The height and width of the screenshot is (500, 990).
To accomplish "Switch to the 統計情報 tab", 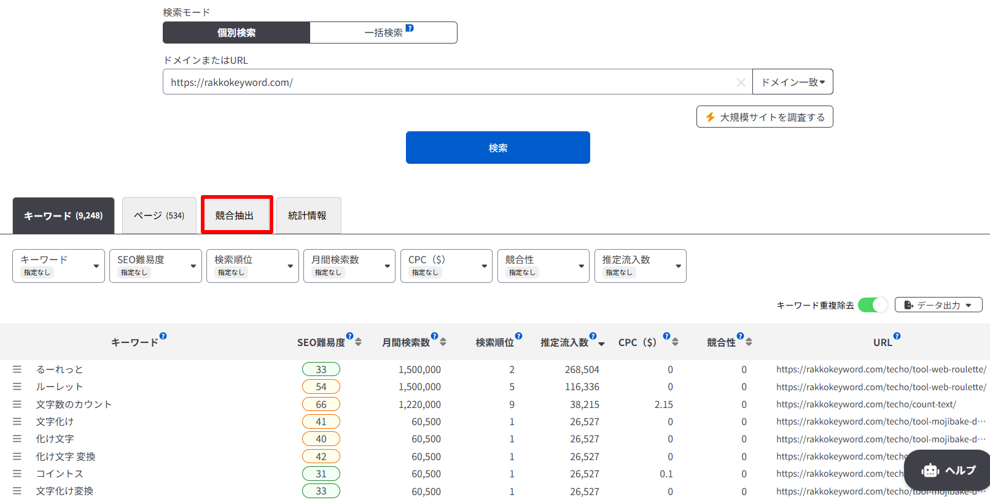I will click(x=308, y=215).
